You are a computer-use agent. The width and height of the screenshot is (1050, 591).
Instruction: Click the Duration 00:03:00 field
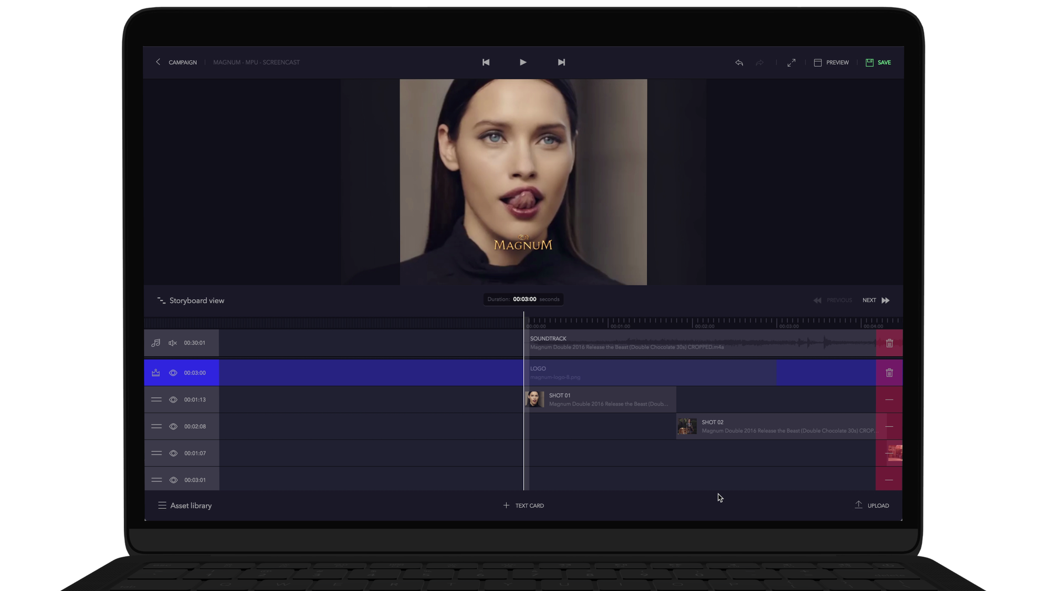(523, 299)
